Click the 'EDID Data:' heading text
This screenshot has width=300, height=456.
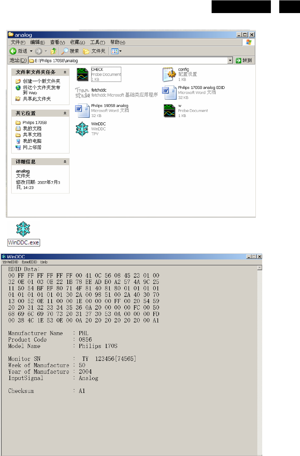tap(24, 269)
